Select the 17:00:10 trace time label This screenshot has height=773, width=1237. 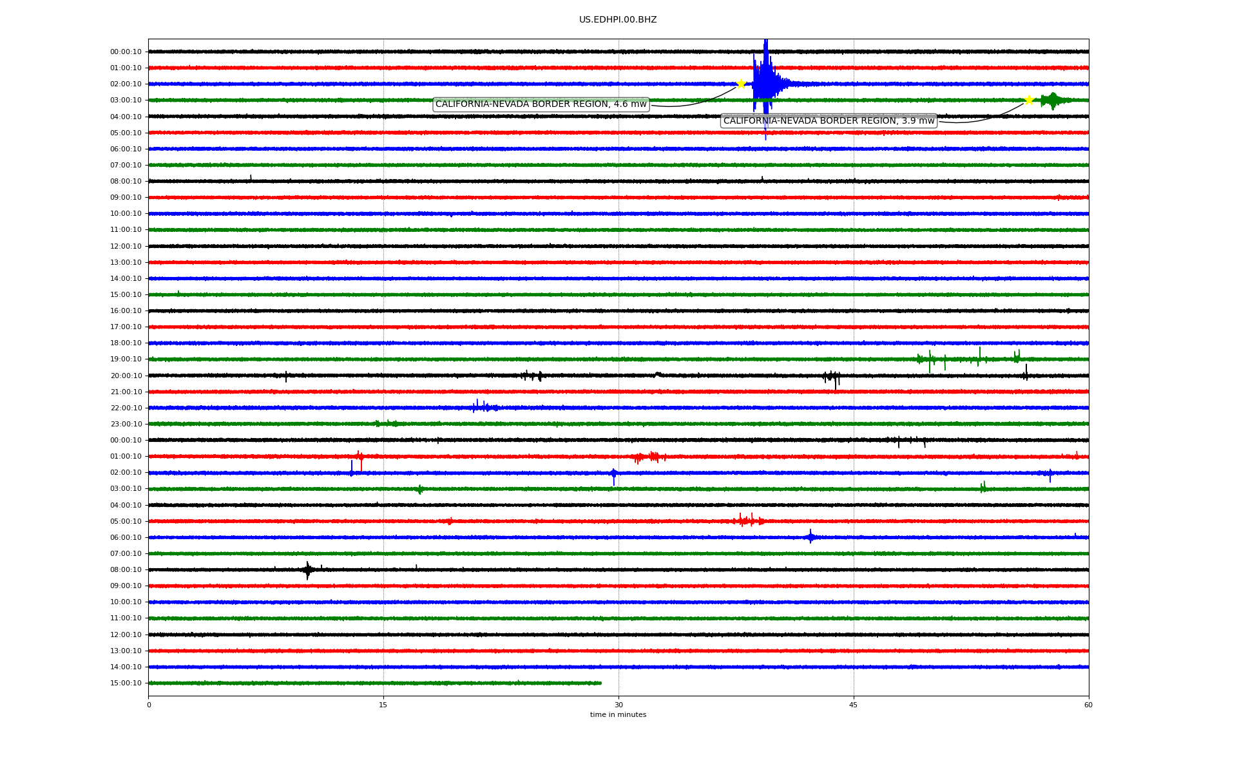click(126, 327)
